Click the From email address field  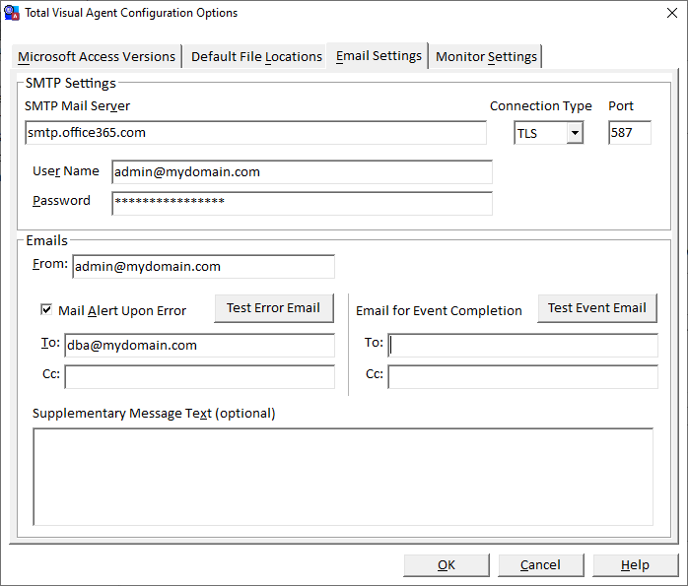click(x=204, y=267)
